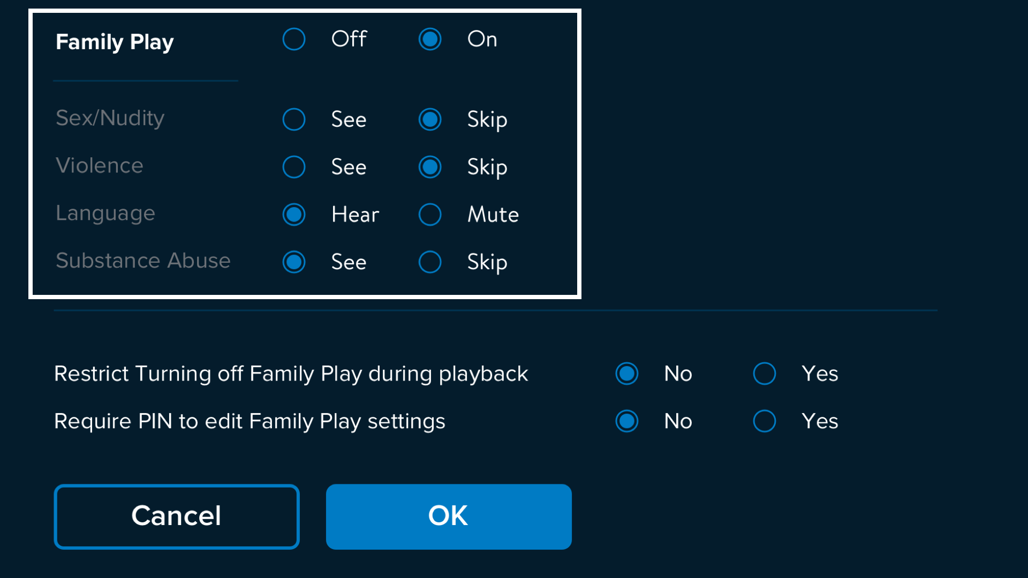1028x578 pixels.
Task: Select No for Require PIN setting
Action: point(627,421)
